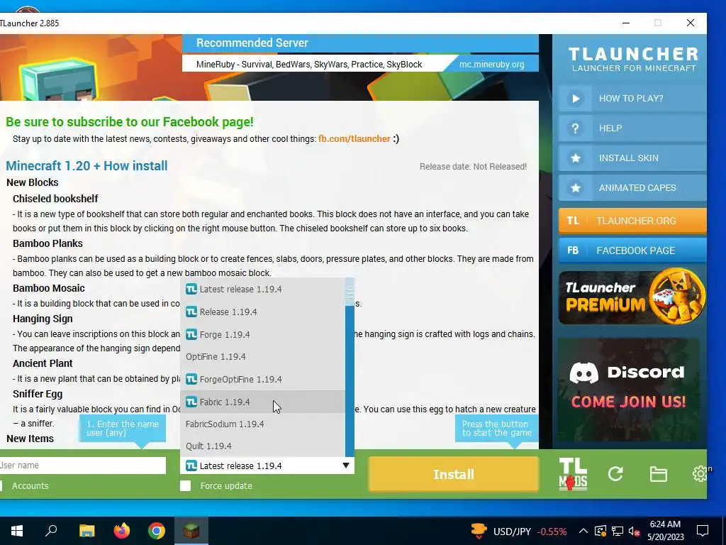Viewport: 726px width, 545px height.
Task: Click the FB icon on Facebook Page button
Action: (573, 251)
